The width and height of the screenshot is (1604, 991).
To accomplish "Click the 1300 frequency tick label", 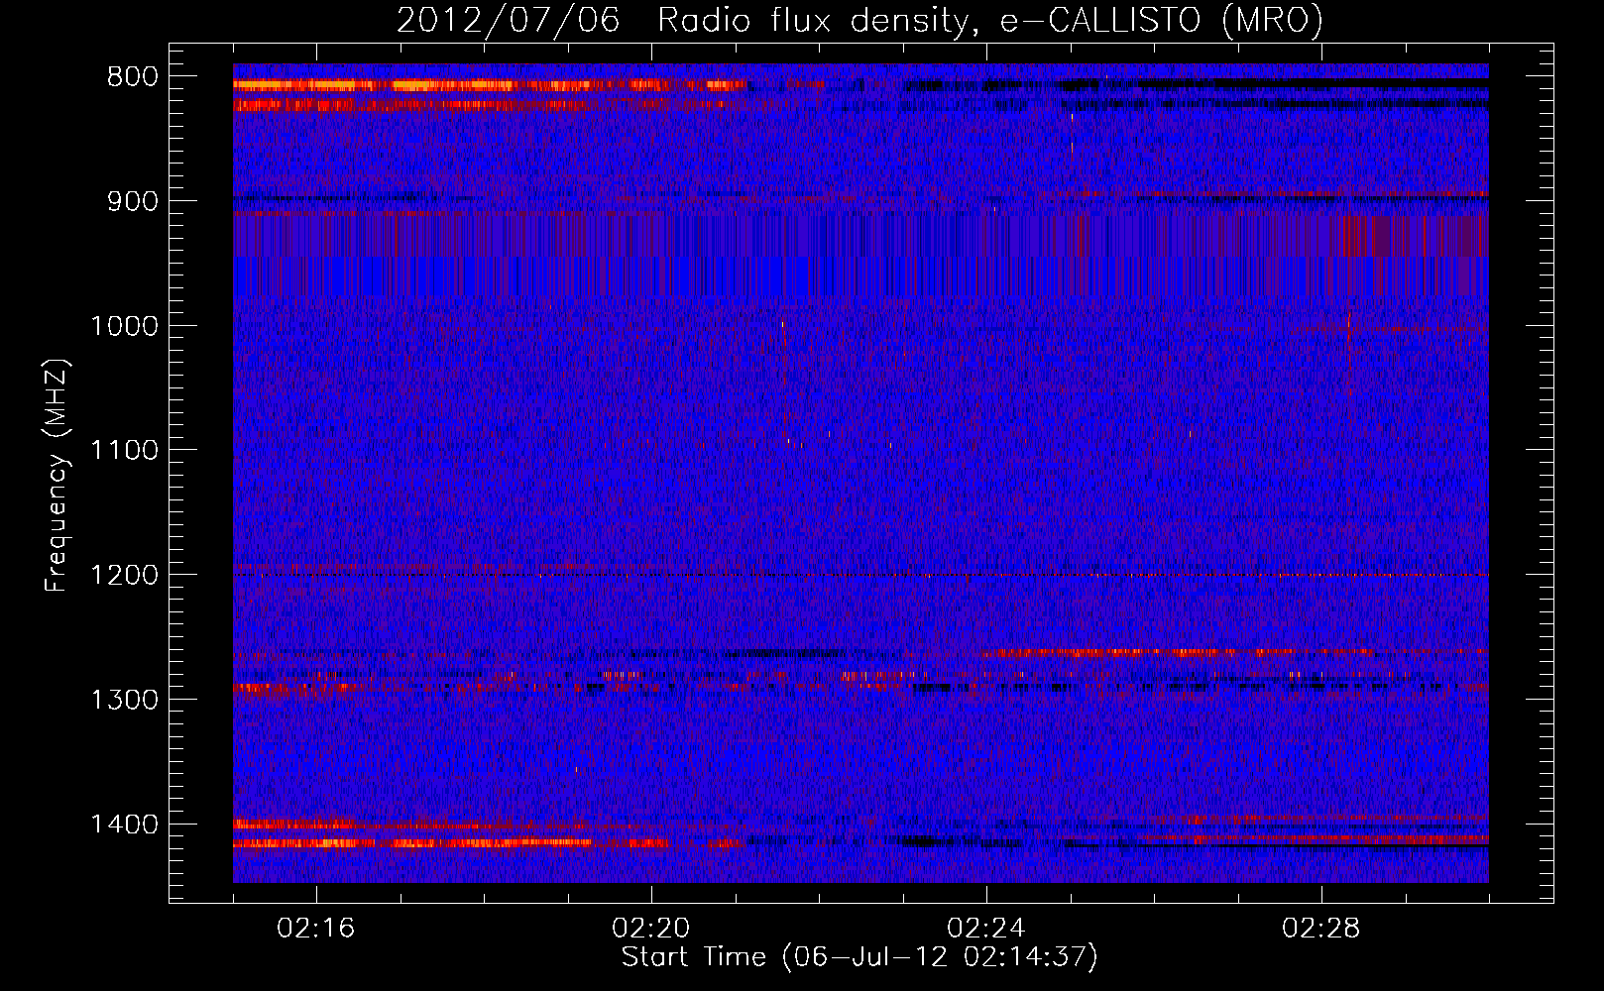I will click(x=124, y=700).
